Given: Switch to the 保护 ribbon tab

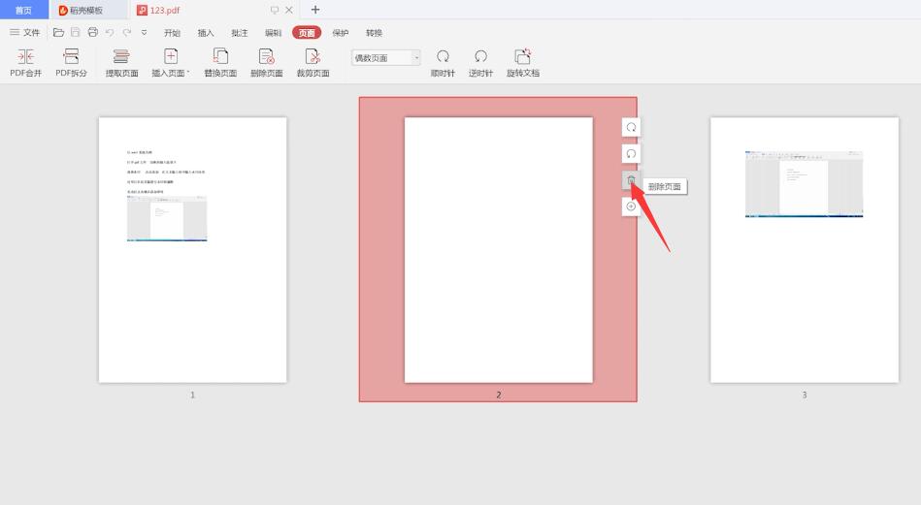Looking at the screenshot, I should [x=340, y=33].
